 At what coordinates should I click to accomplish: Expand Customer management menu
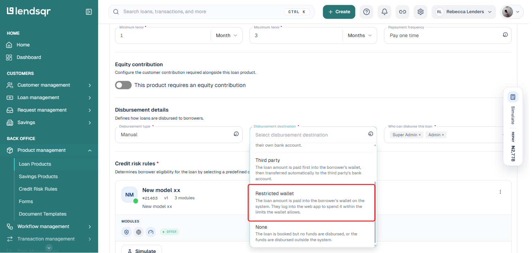click(x=49, y=85)
